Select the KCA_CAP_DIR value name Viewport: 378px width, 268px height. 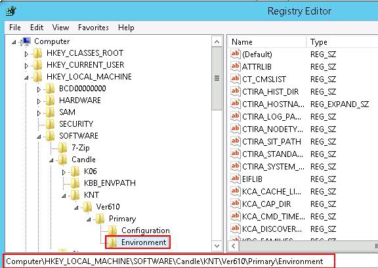pos(266,204)
